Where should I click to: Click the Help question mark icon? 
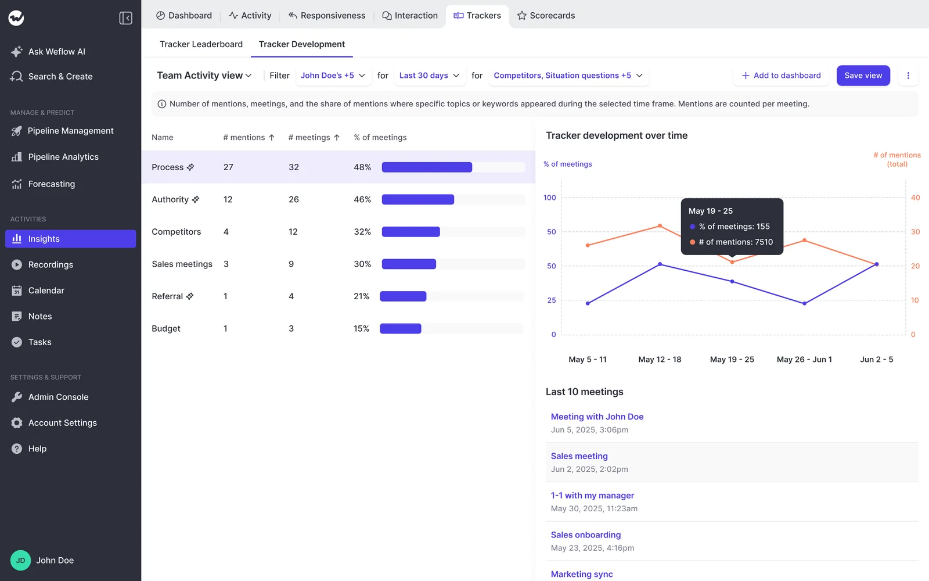[17, 449]
